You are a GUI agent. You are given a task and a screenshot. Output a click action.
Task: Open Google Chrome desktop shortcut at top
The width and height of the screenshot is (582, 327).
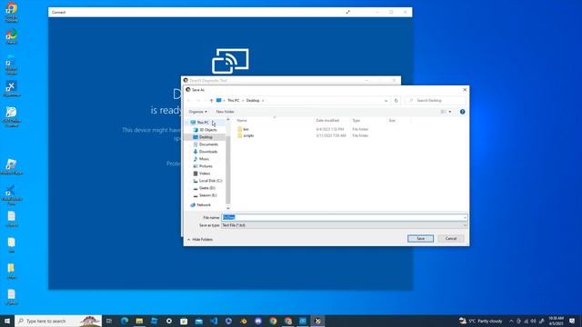[11, 12]
